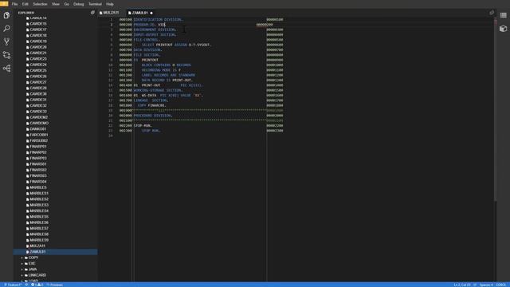The width and height of the screenshot is (510, 287).
Task: Open file MARBLES1 in Explorer
Action: click(39, 194)
